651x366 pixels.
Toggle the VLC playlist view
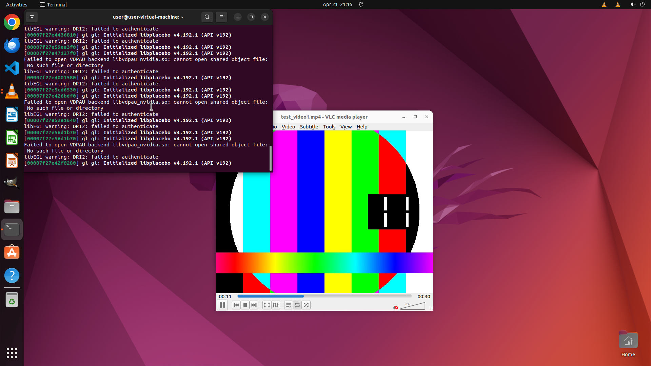pyautogui.click(x=288, y=305)
